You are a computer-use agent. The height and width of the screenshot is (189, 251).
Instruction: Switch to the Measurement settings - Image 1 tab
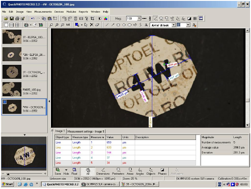click(x=86, y=131)
